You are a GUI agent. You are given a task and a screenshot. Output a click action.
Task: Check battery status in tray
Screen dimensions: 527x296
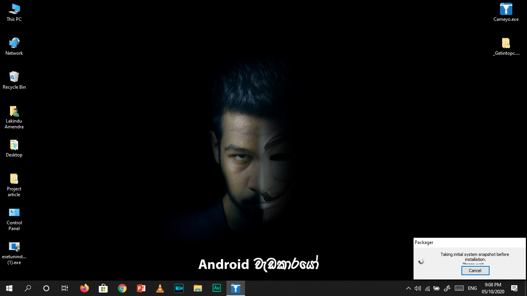[437, 288]
